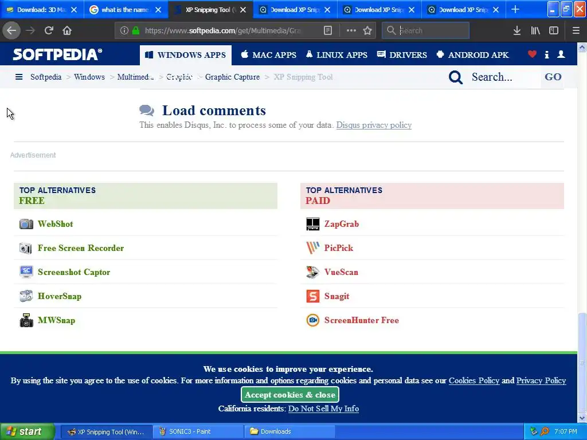Image resolution: width=587 pixels, height=440 pixels.
Task: Click the ZapGrab icon
Action: 312,224
